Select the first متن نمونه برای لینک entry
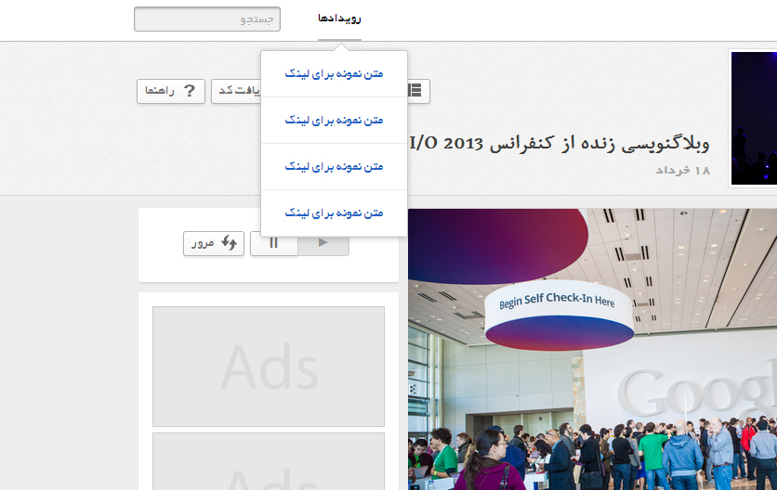The height and width of the screenshot is (490, 777). click(334, 73)
